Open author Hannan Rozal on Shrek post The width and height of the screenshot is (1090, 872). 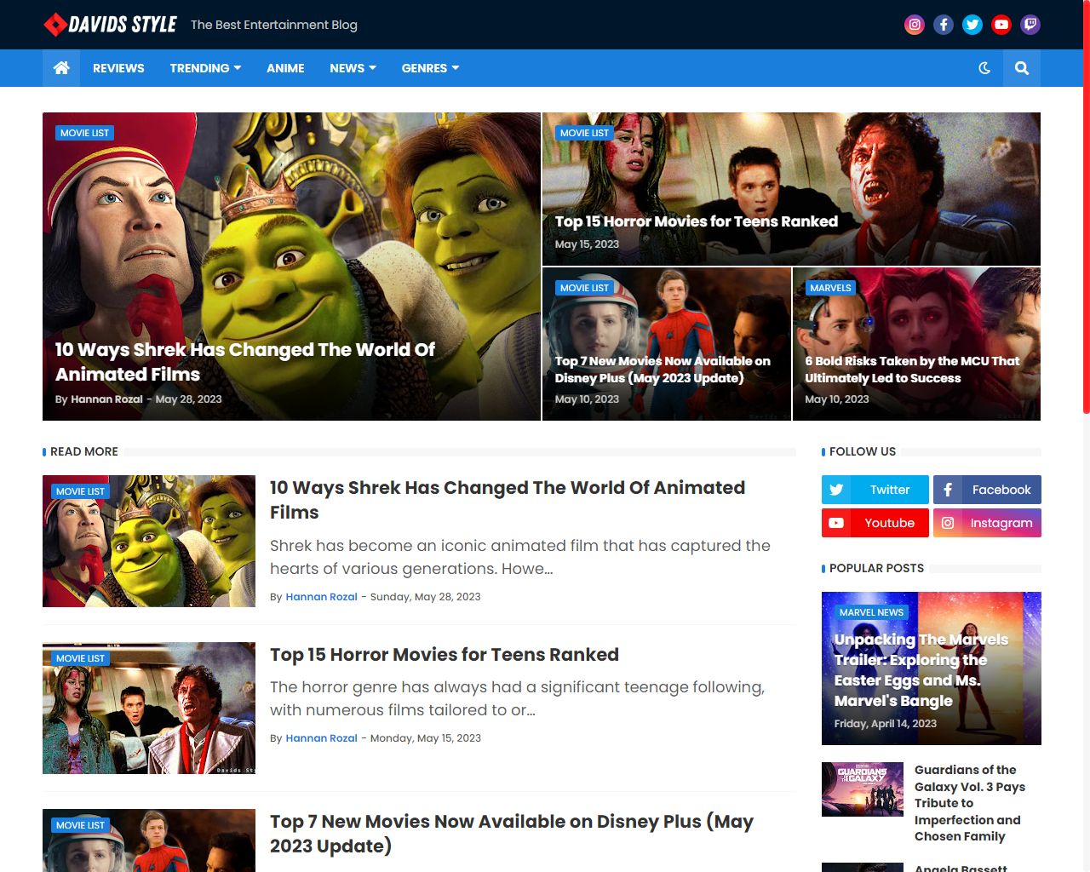pyautogui.click(x=321, y=597)
